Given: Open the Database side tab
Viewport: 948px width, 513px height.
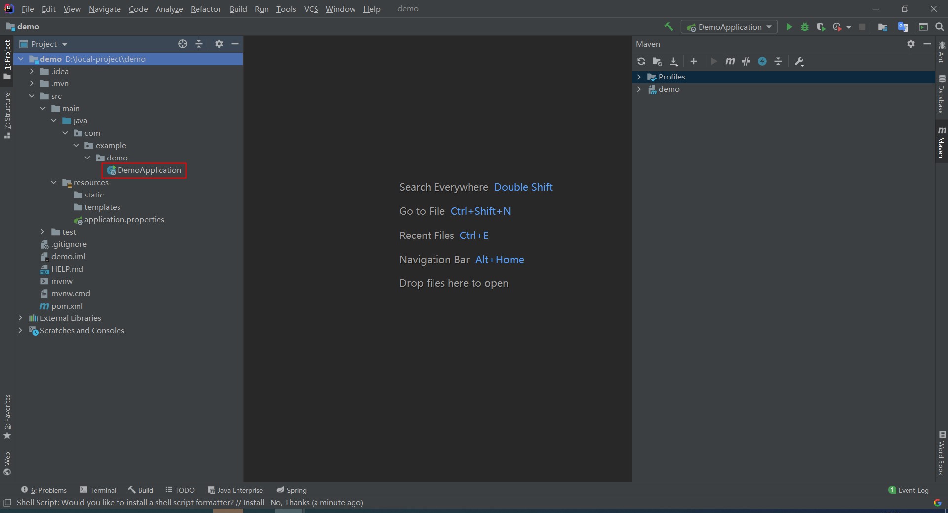Looking at the screenshot, I should pyautogui.click(x=941, y=94).
